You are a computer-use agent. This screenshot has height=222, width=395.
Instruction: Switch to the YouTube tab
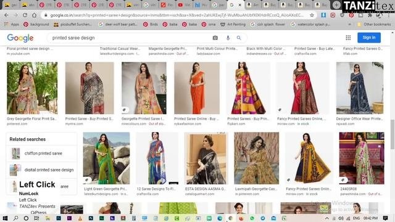pyautogui.click(x=184, y=5)
